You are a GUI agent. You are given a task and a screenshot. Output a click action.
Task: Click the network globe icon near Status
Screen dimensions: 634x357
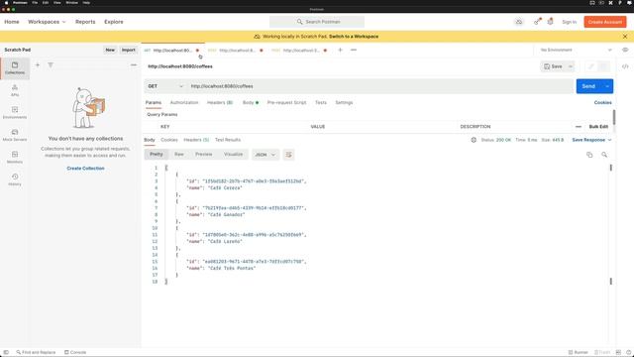pos(474,140)
